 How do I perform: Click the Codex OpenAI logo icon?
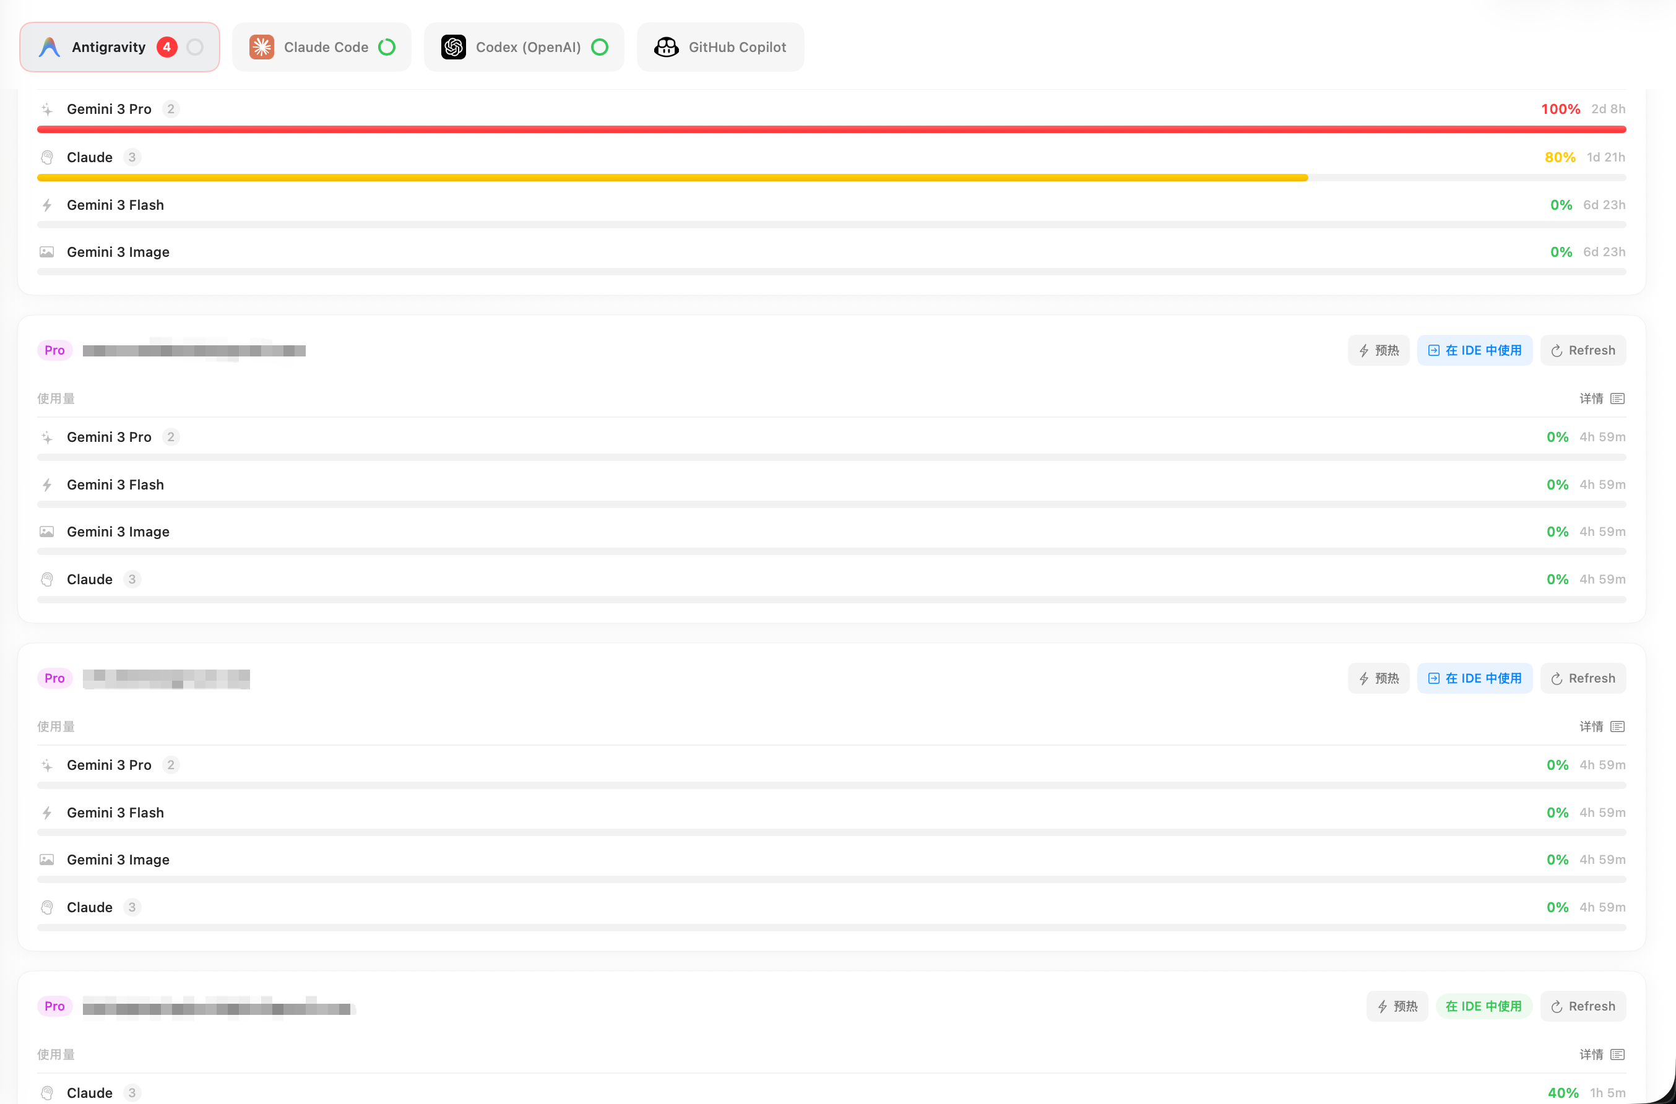pos(454,47)
